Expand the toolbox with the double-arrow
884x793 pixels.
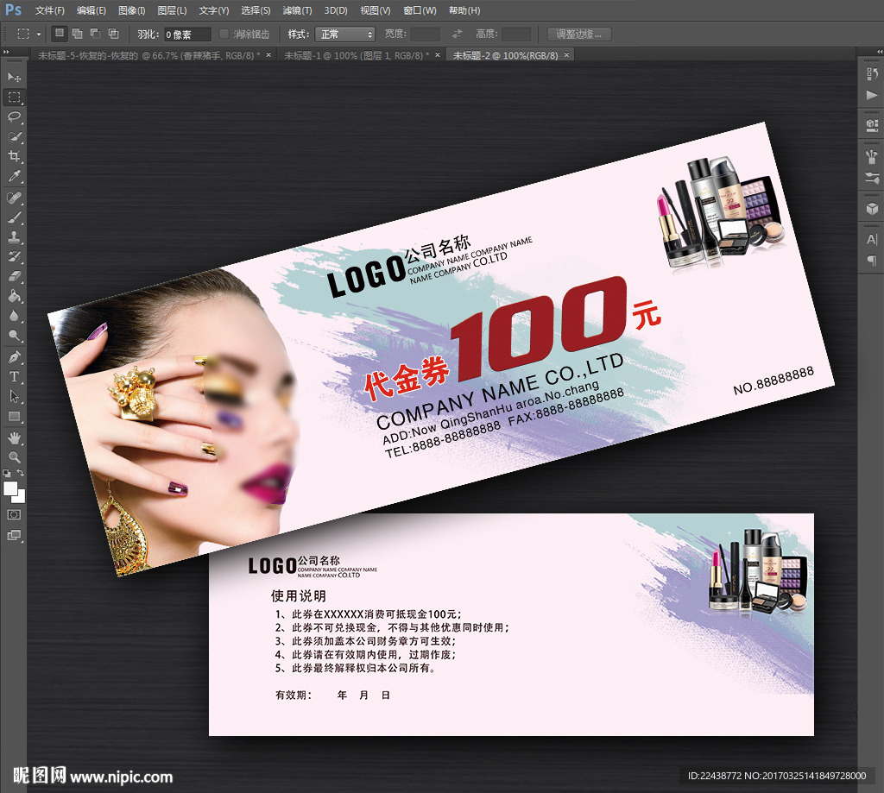pyautogui.click(x=6, y=51)
